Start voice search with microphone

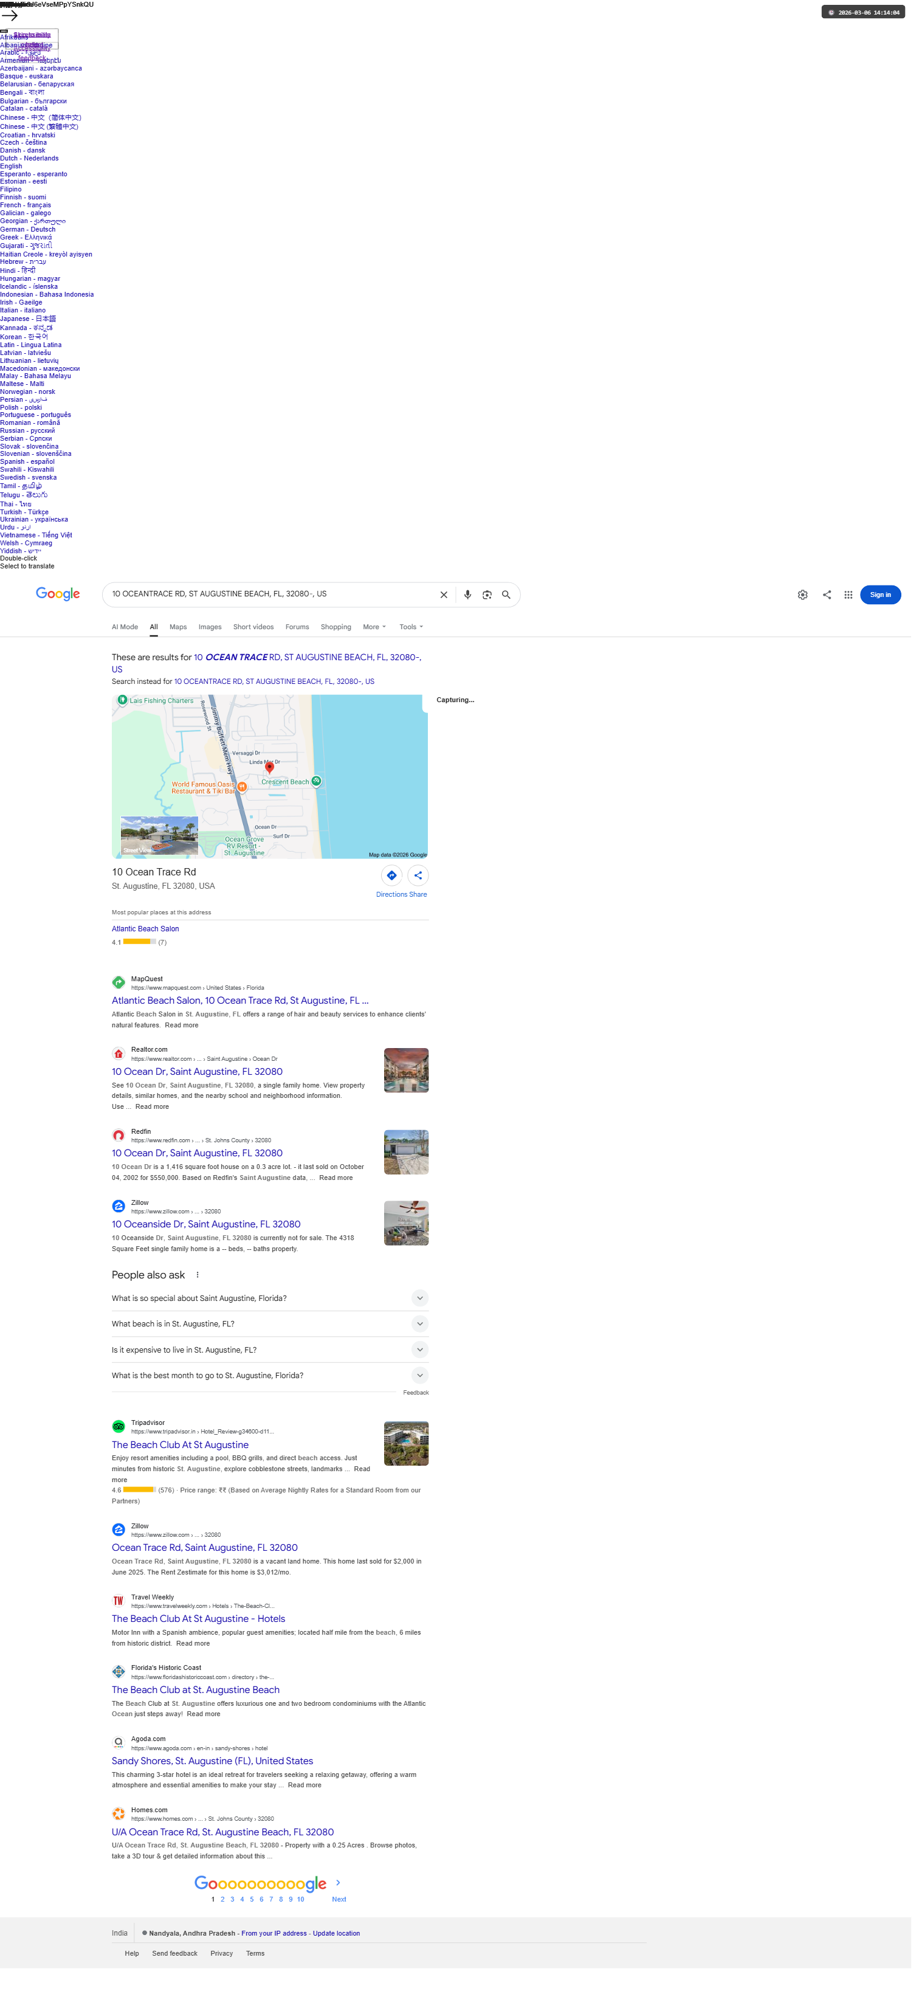[x=467, y=595]
